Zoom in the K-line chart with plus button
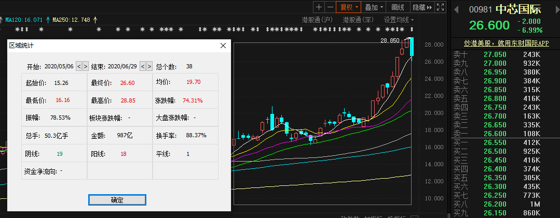The image size is (560, 218). 319,7
